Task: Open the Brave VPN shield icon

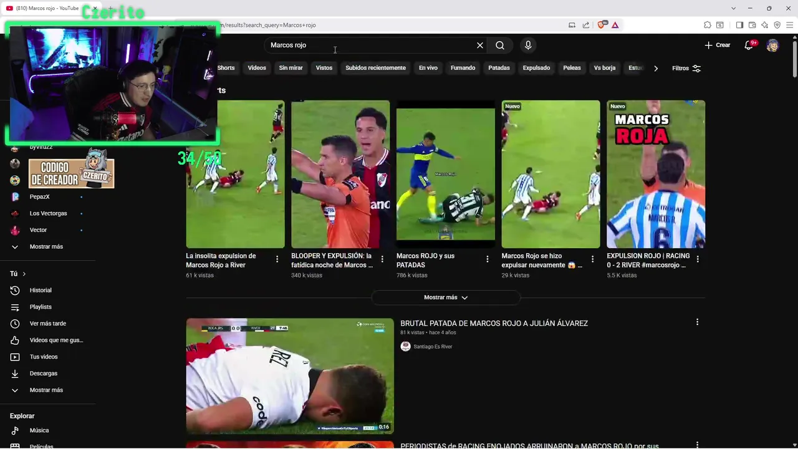Action: pos(777,25)
